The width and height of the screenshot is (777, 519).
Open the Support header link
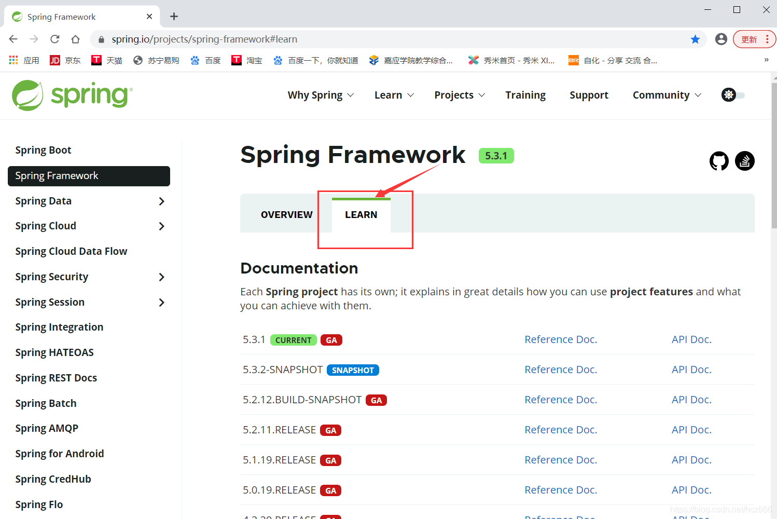click(x=589, y=95)
